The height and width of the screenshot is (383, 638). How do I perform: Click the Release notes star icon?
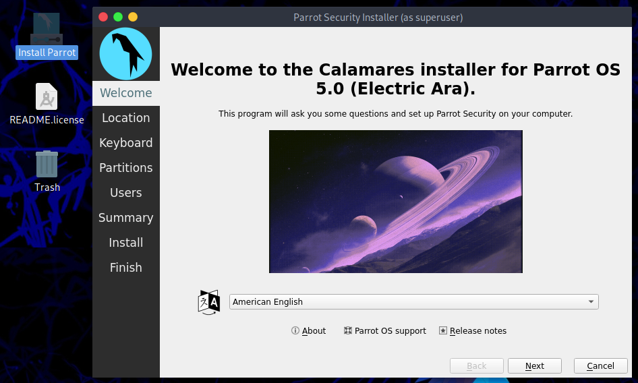pos(442,330)
